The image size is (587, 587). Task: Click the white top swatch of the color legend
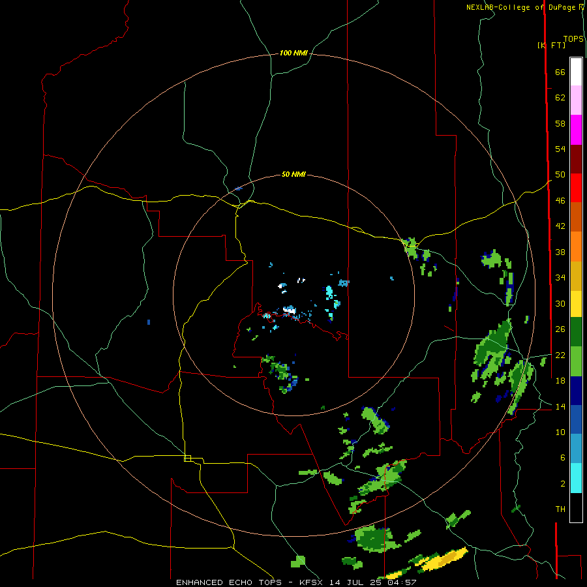576,72
